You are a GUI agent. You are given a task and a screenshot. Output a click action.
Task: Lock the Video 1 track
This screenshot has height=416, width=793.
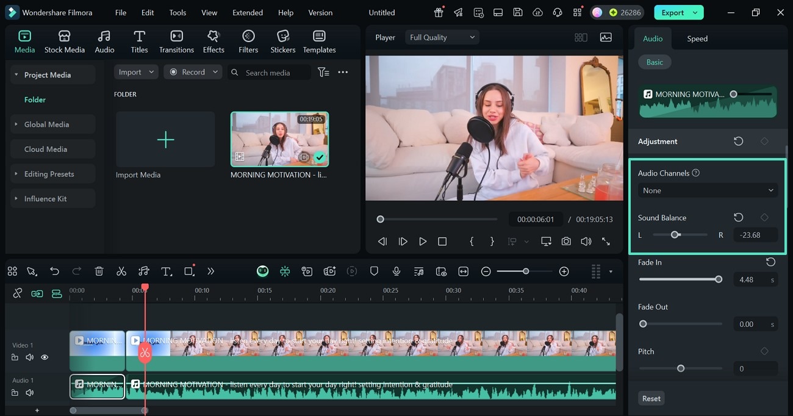pos(15,357)
